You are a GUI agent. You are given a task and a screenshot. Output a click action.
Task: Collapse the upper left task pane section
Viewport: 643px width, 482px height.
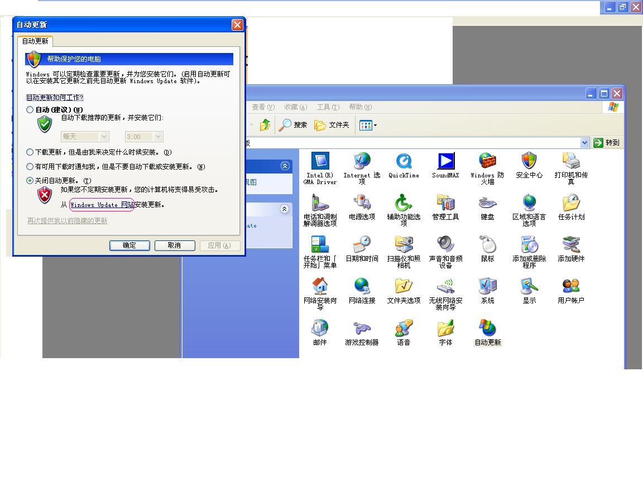(x=285, y=166)
